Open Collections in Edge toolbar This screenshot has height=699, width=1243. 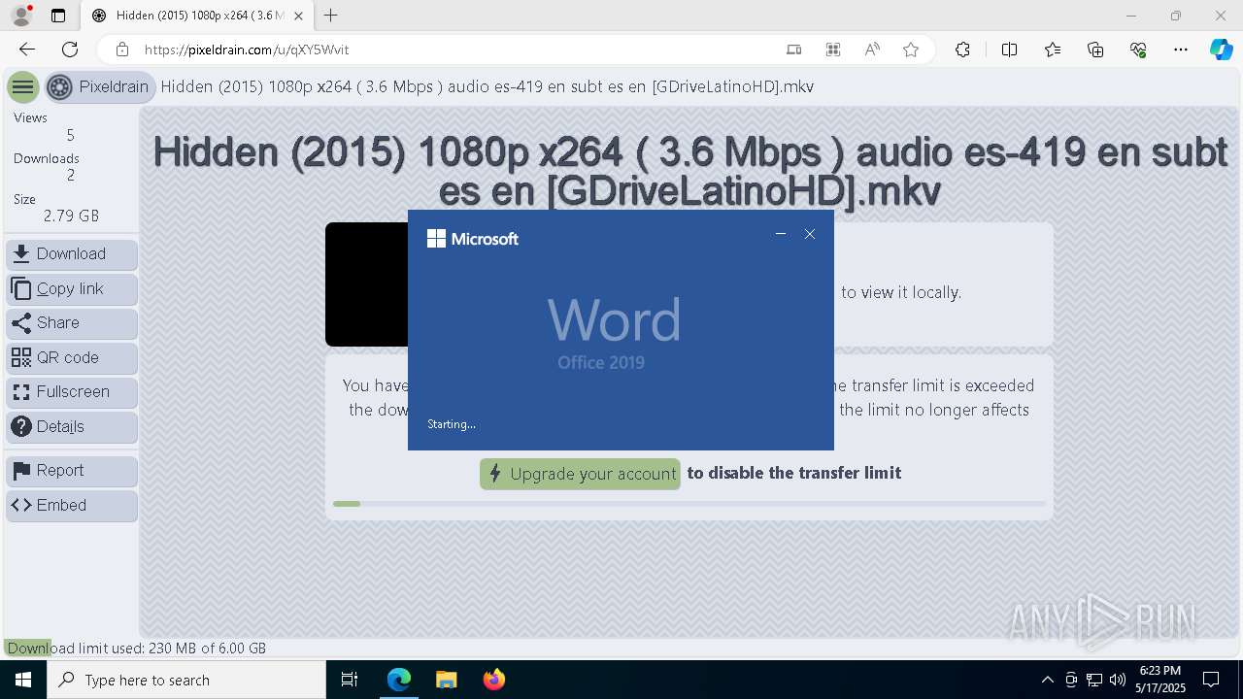pyautogui.click(x=1095, y=50)
